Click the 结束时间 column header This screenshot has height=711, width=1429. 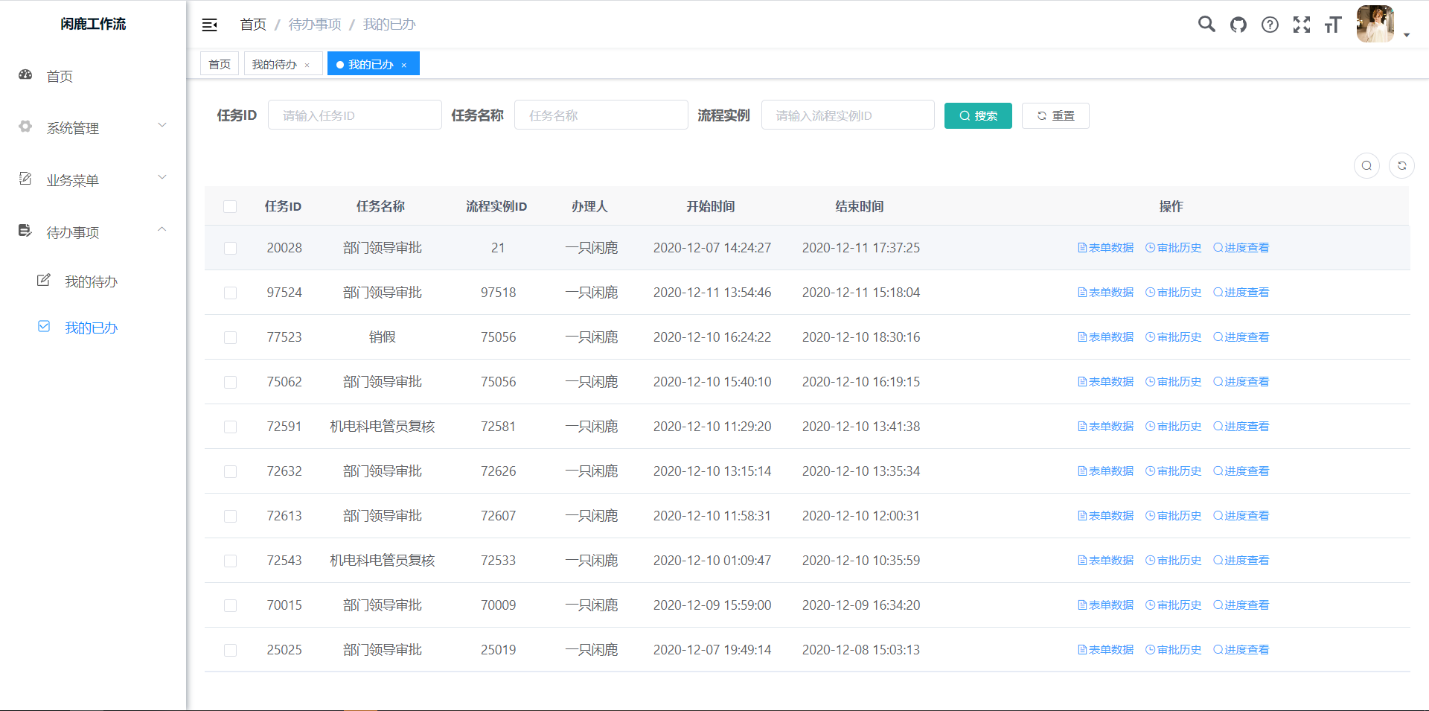coord(860,206)
